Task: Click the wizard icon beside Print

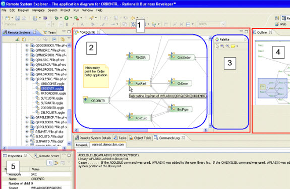Action: (x=35, y=18)
